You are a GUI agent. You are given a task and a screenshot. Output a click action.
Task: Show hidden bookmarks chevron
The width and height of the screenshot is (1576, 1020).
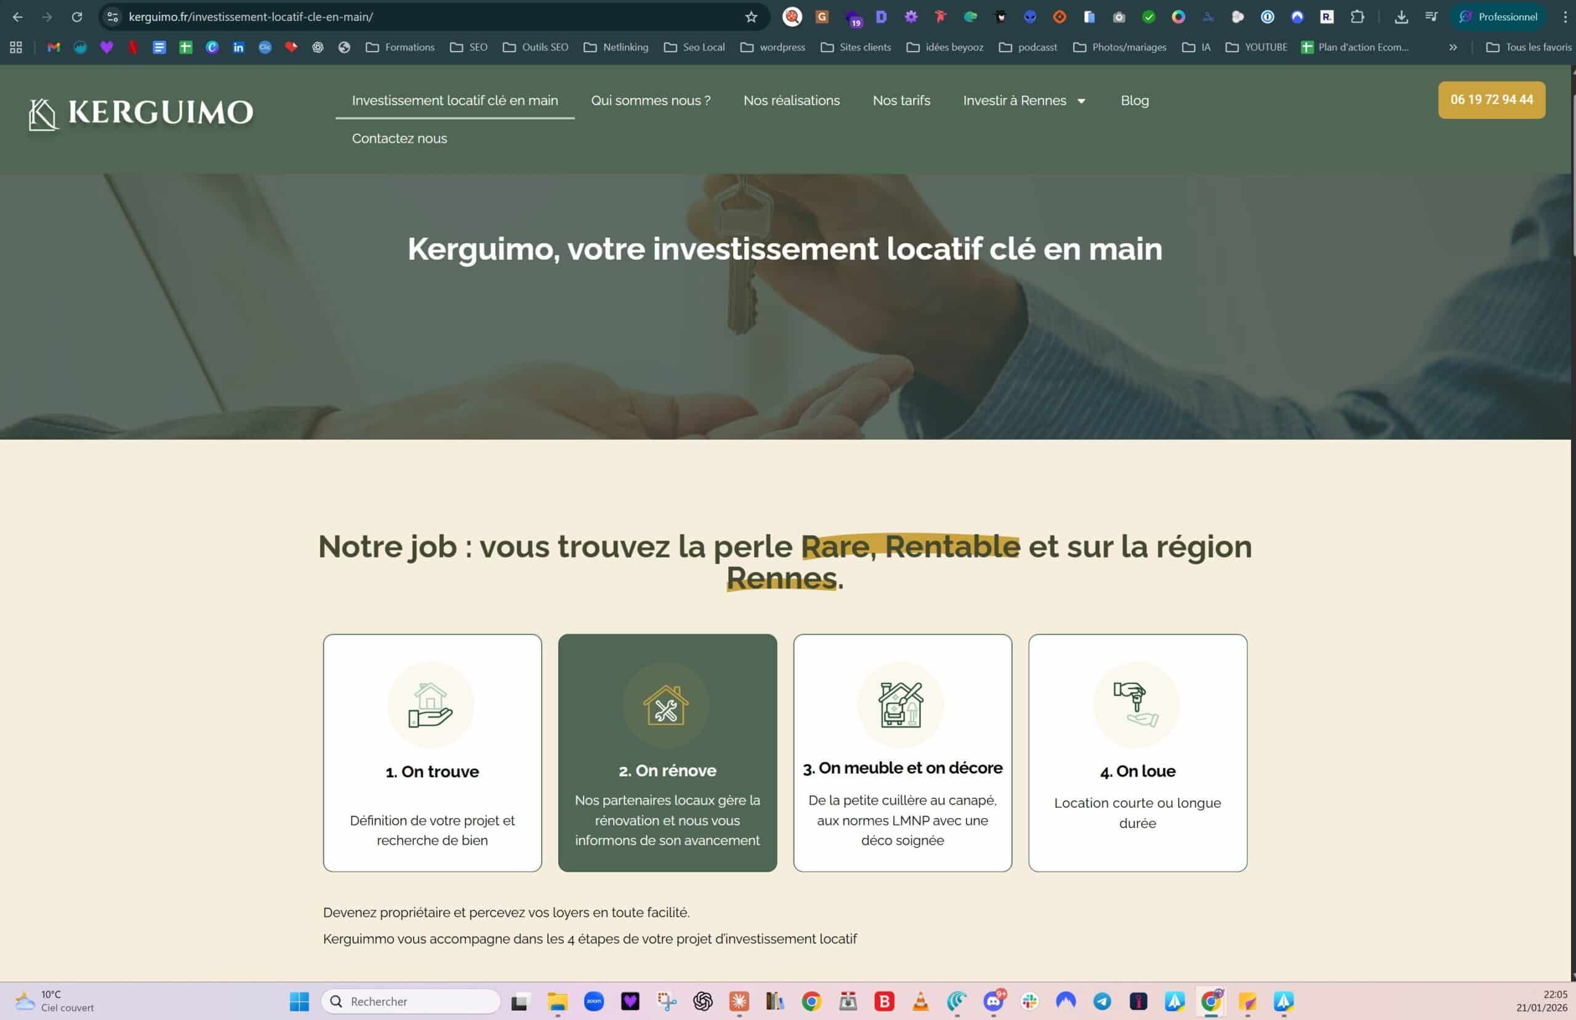(x=1453, y=47)
